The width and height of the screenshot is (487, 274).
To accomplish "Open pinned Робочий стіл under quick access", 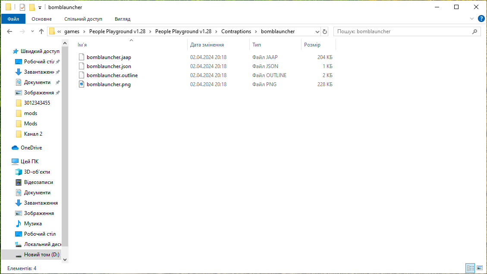I will point(39,62).
